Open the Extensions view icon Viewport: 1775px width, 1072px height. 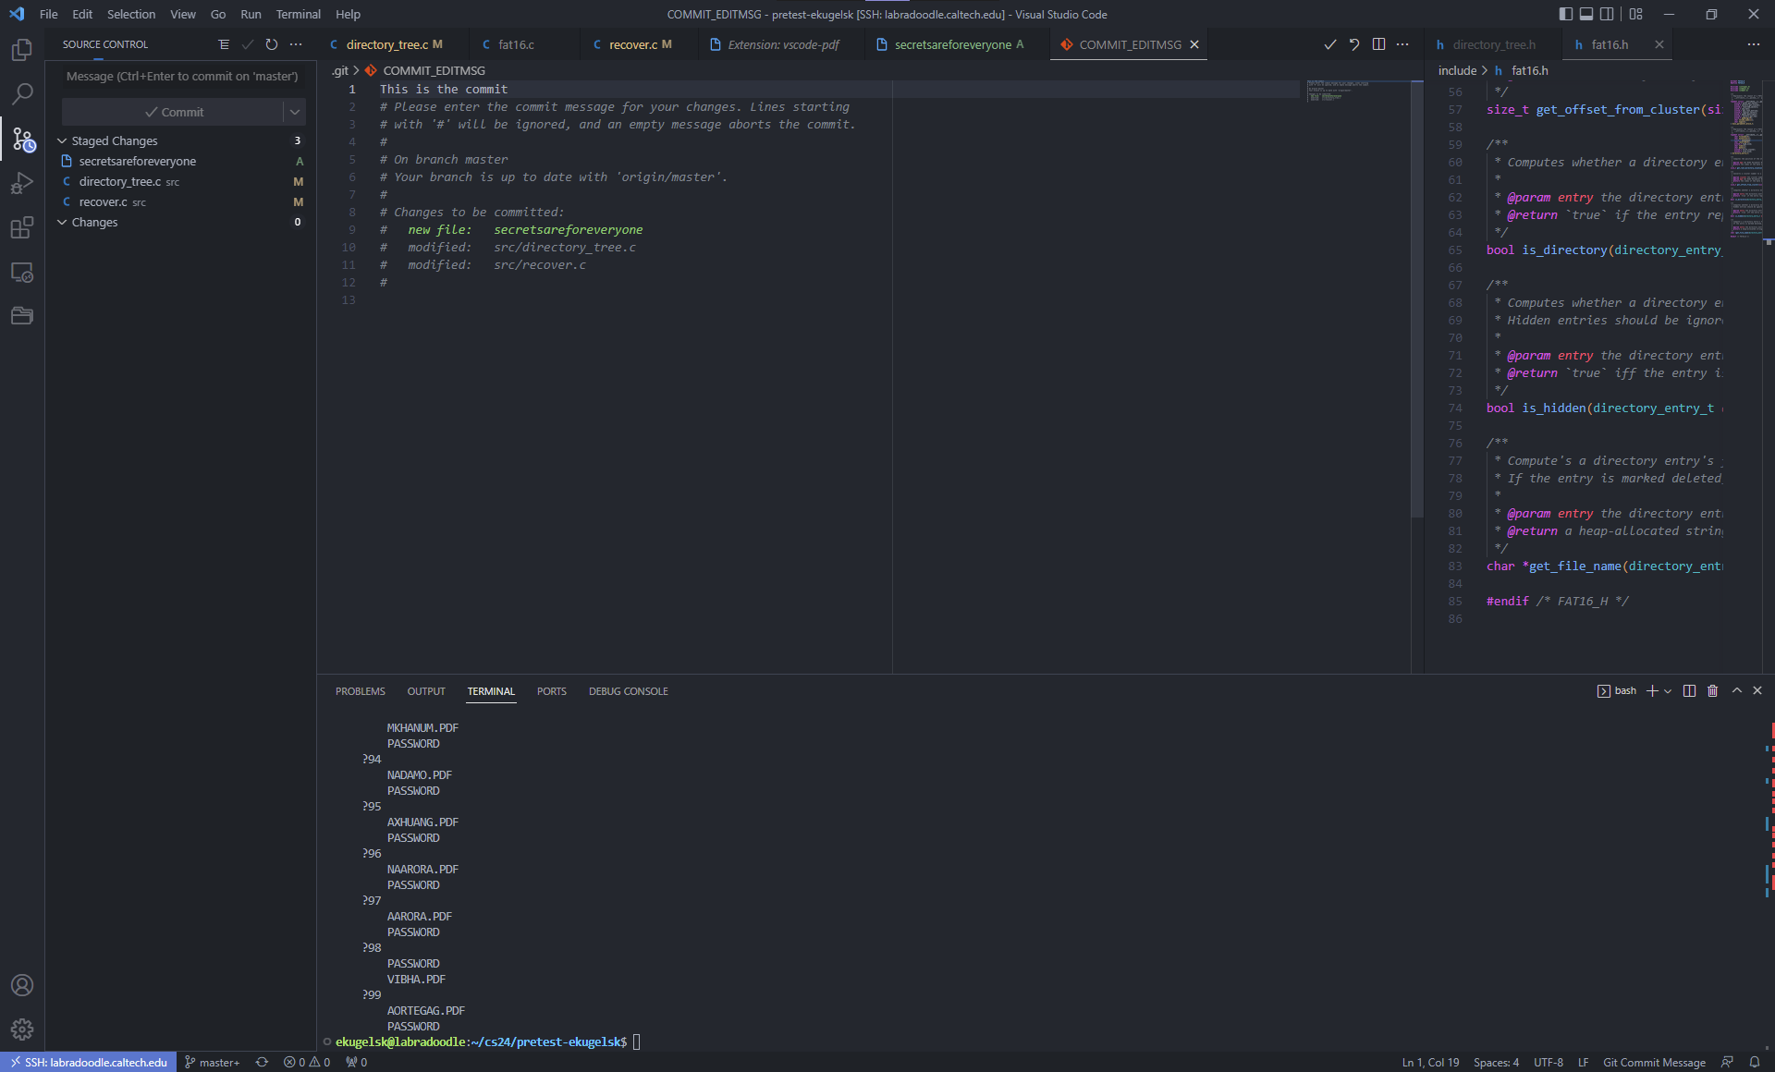tap(22, 227)
